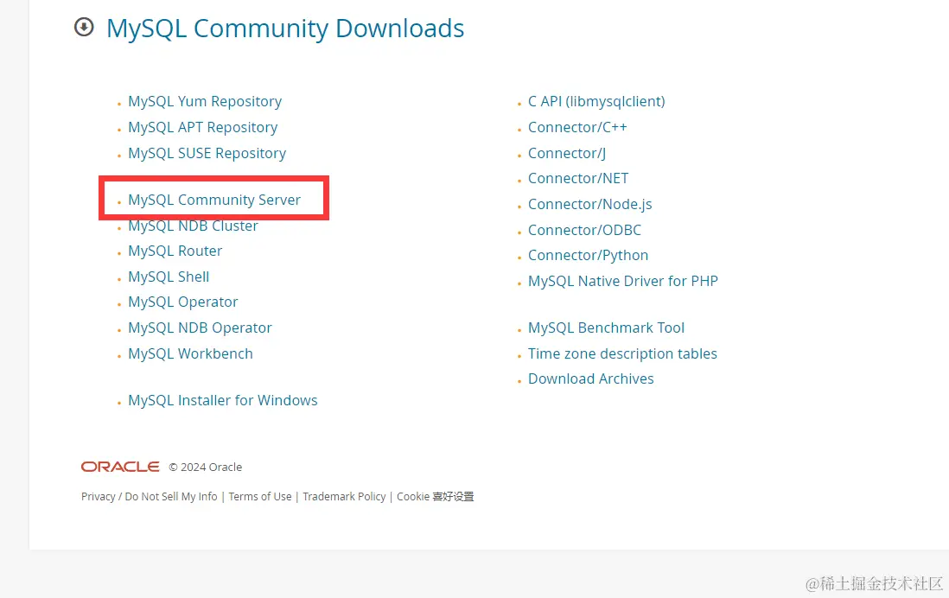Screen dimensions: 949x598
Task: Open the MySQL Community Downloads heading link
Action: coord(285,29)
